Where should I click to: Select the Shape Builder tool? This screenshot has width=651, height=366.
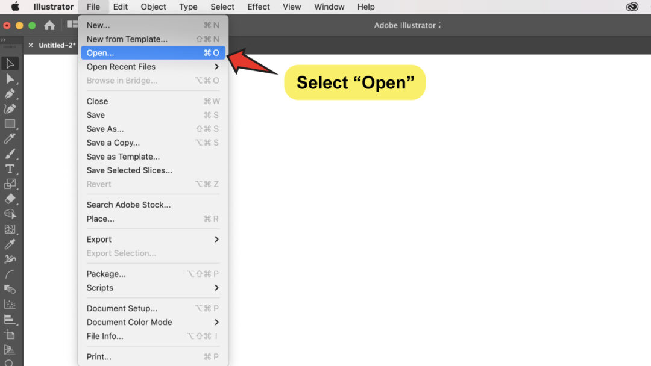pyautogui.click(x=10, y=214)
